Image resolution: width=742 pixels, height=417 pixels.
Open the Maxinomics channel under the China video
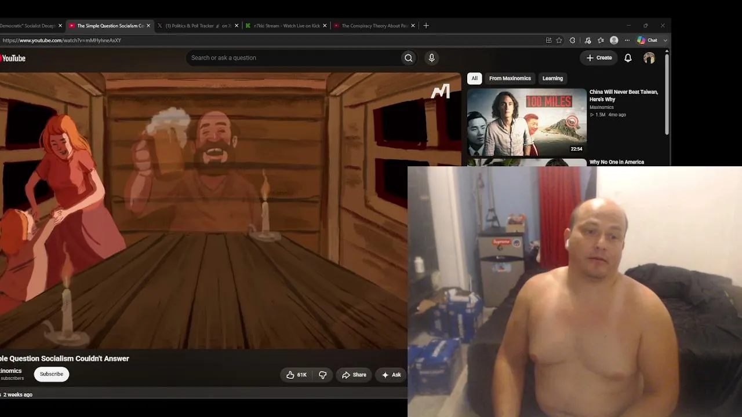point(601,107)
